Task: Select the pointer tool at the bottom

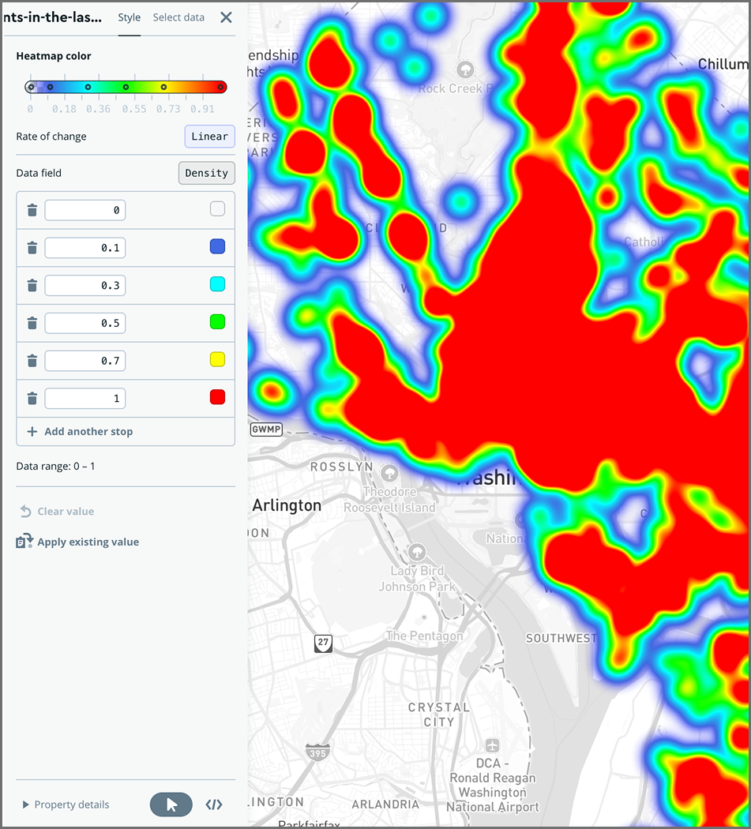Action: [171, 804]
